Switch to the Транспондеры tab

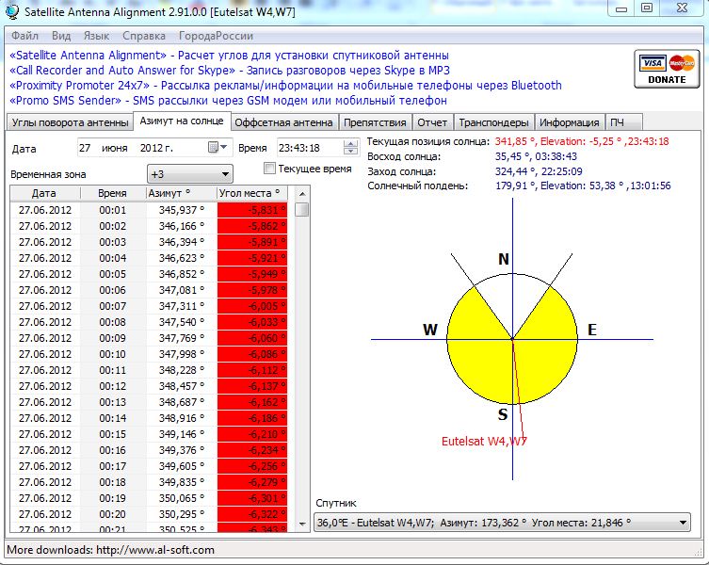pos(494,122)
